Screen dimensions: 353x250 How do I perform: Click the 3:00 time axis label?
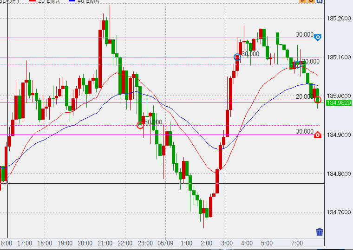click(x=227, y=243)
